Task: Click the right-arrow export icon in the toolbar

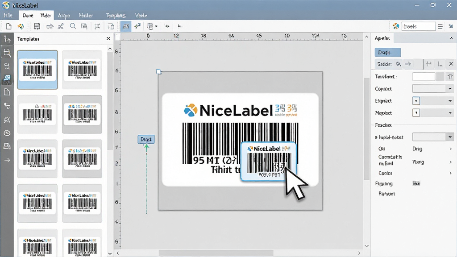Action: click(x=50, y=26)
